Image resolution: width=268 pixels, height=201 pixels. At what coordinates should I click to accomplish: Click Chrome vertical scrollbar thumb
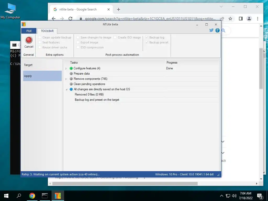pyautogui.click(x=261, y=68)
